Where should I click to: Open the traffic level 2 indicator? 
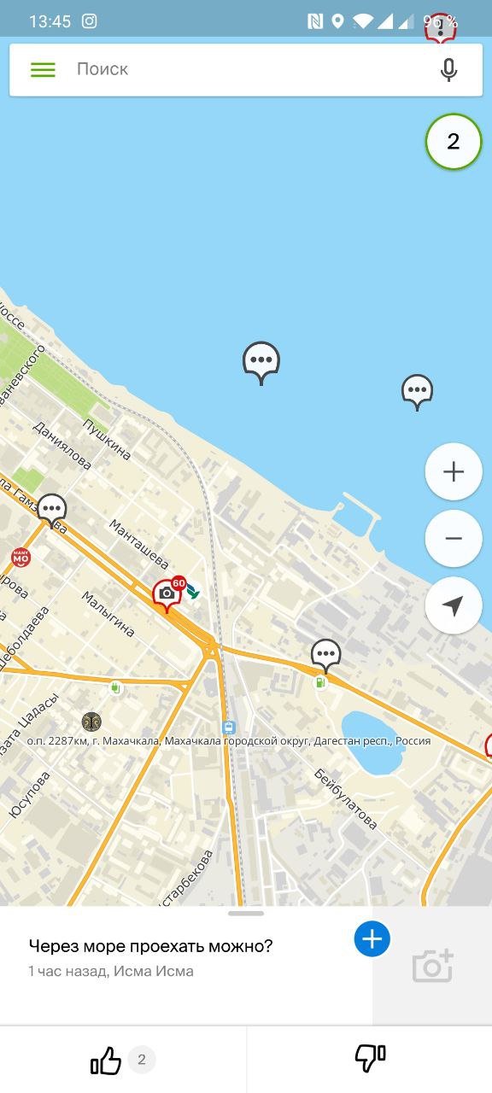coord(454,142)
